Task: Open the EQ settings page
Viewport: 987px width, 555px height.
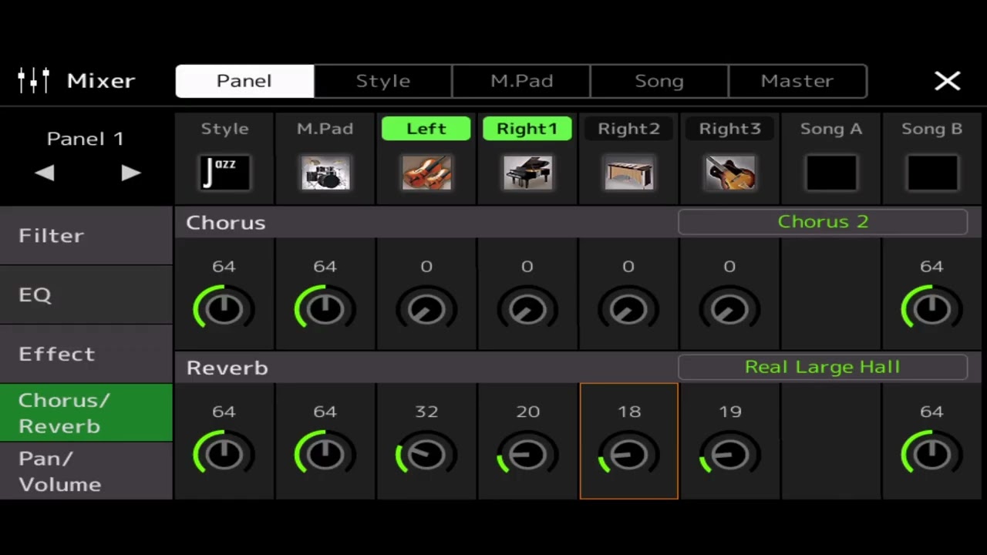Action: tap(86, 294)
